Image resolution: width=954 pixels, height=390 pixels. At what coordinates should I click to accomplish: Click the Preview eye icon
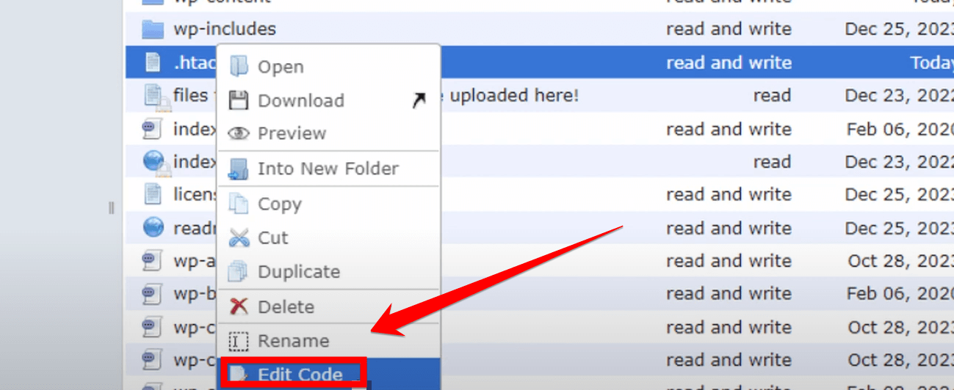click(x=239, y=133)
